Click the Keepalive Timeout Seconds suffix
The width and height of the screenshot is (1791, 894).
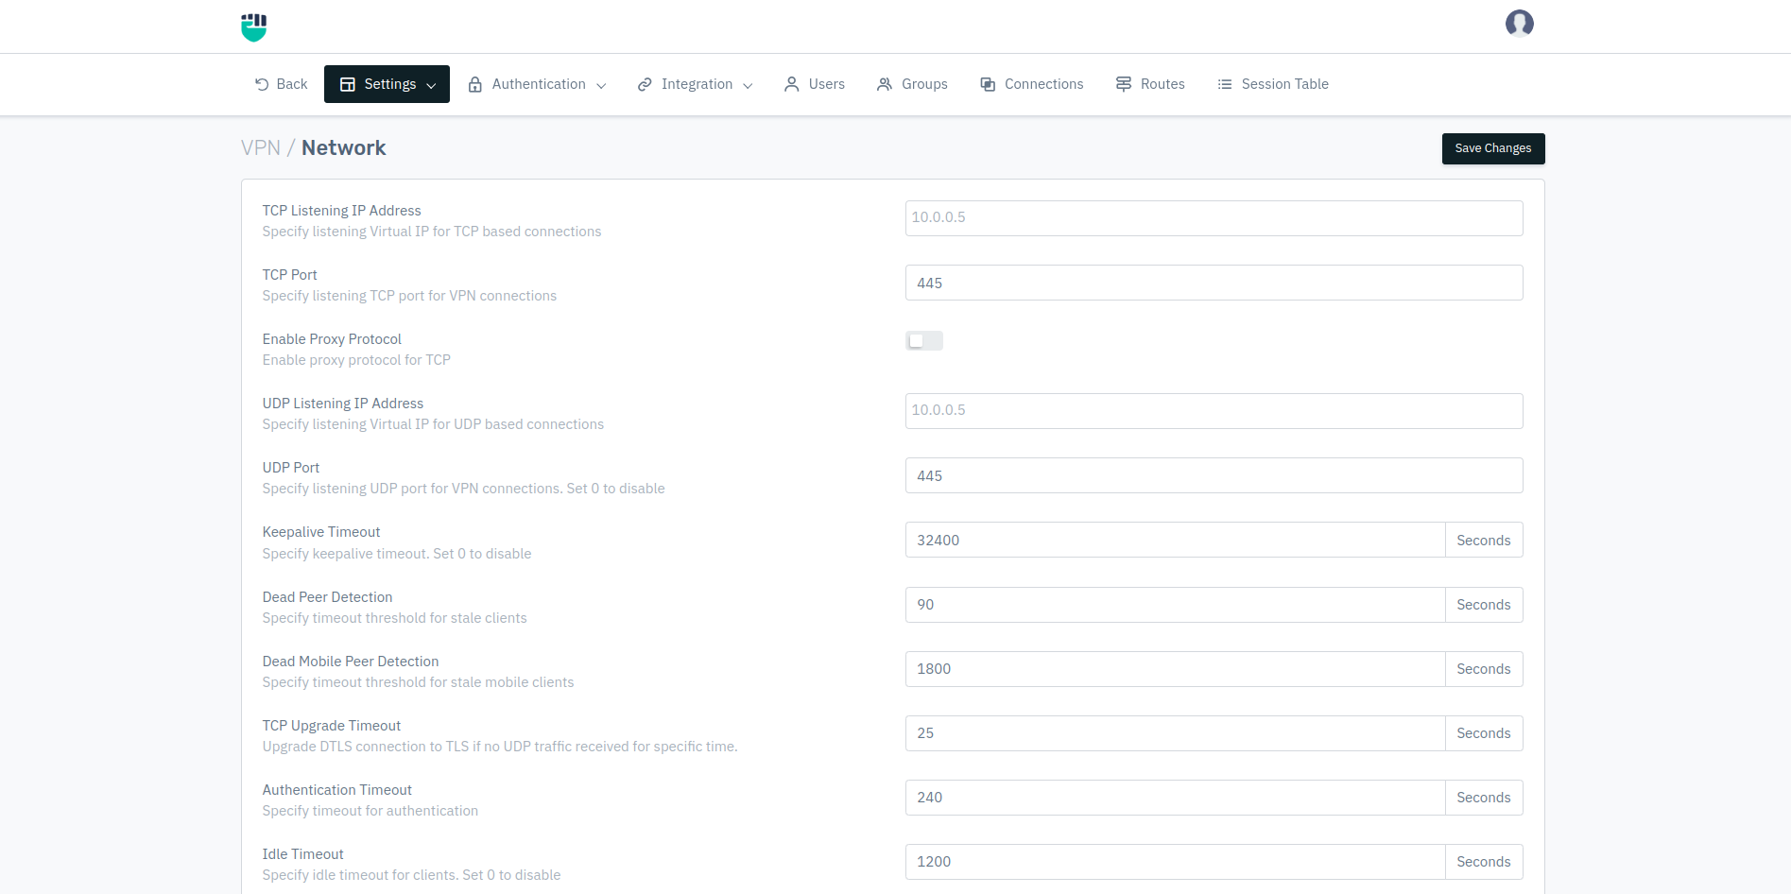[1484, 540]
